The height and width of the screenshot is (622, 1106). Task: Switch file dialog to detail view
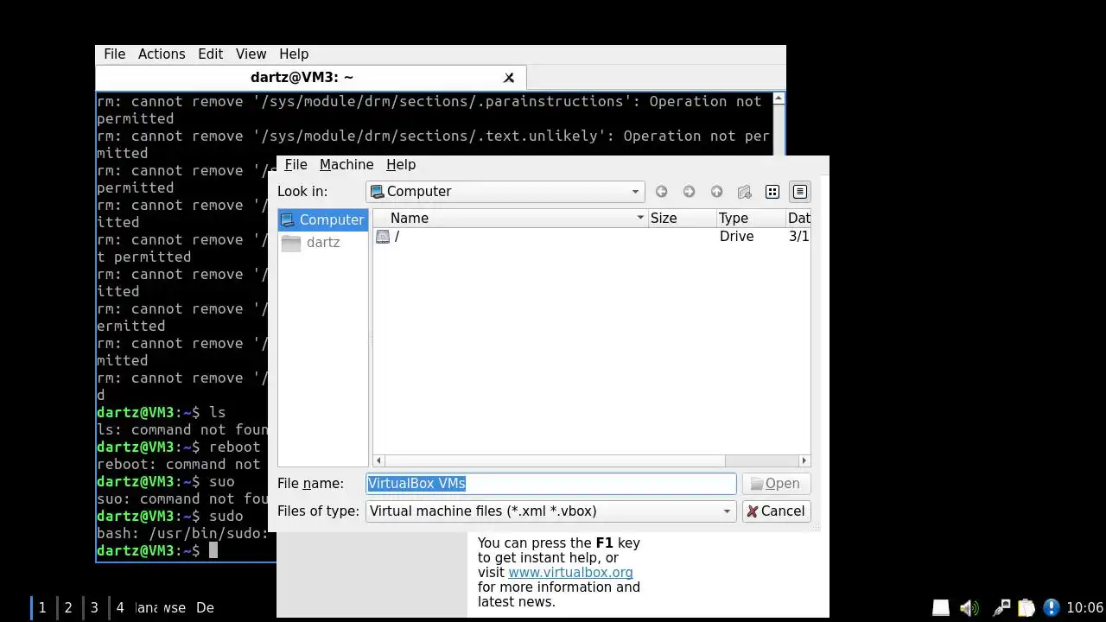pyautogui.click(x=800, y=192)
